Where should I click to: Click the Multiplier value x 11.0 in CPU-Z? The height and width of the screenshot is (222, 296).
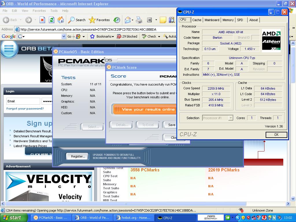216,94
